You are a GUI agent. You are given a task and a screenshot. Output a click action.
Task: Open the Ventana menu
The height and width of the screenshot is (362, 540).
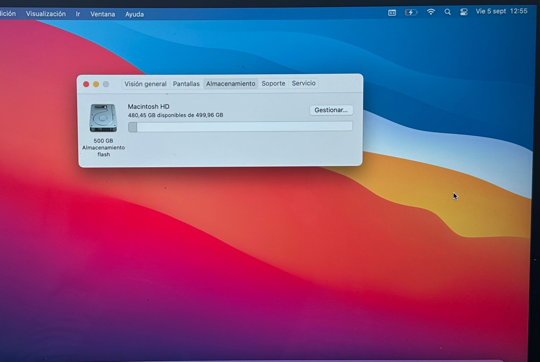click(103, 14)
